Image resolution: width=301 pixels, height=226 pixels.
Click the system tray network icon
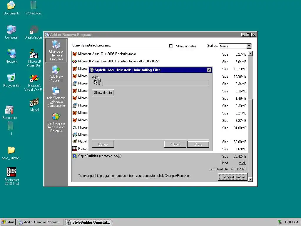click(x=280, y=222)
